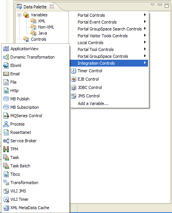172x213 pixels.
Task: Click the JDBC Control icon
Action: pos(73,87)
